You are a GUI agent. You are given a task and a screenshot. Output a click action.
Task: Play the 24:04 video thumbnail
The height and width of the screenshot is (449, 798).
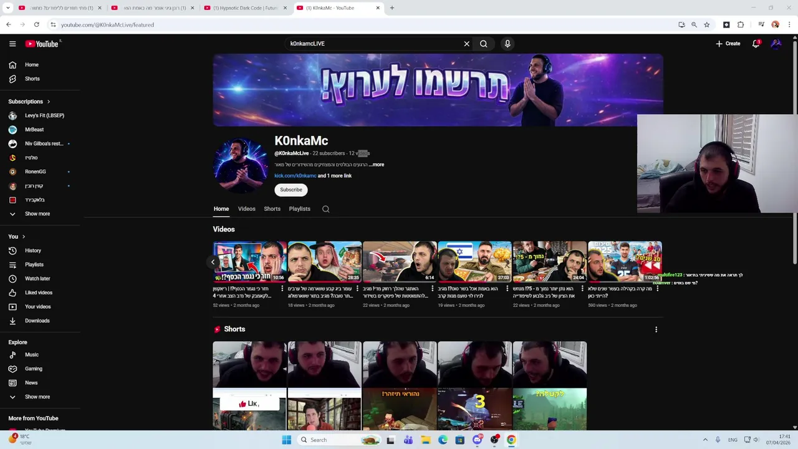549,261
